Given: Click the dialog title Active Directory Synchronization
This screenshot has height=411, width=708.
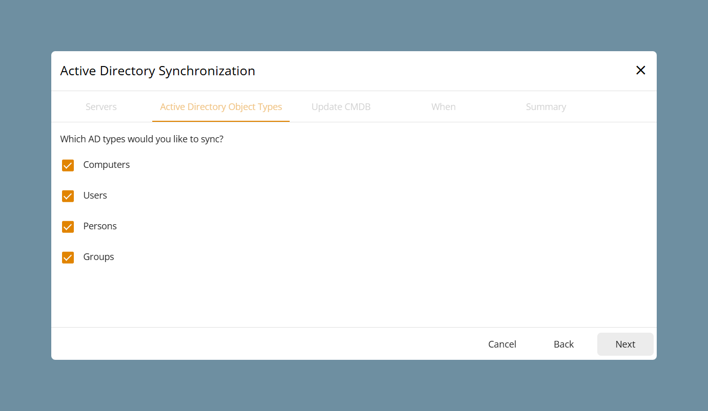Looking at the screenshot, I should click(157, 71).
